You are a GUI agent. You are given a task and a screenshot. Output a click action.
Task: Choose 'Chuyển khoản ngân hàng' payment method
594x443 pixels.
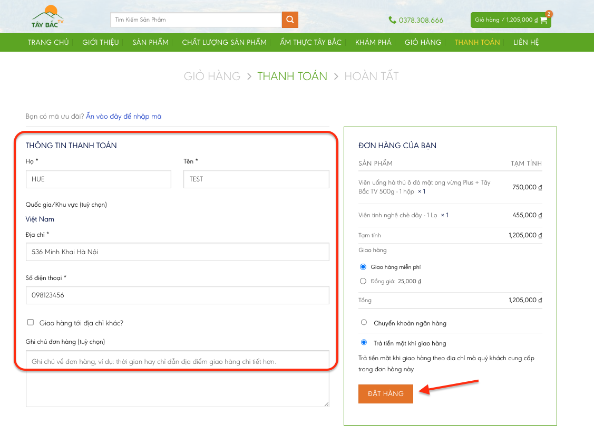coord(364,322)
